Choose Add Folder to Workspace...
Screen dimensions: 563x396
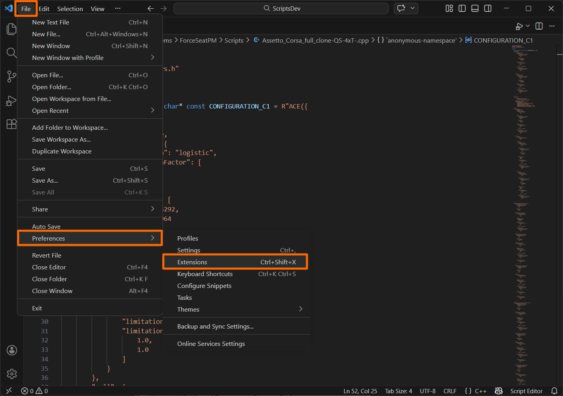pyautogui.click(x=90, y=127)
